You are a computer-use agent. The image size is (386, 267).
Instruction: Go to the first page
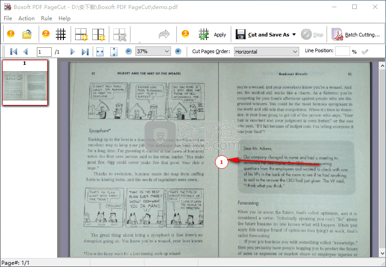pyautogui.click(x=13, y=52)
